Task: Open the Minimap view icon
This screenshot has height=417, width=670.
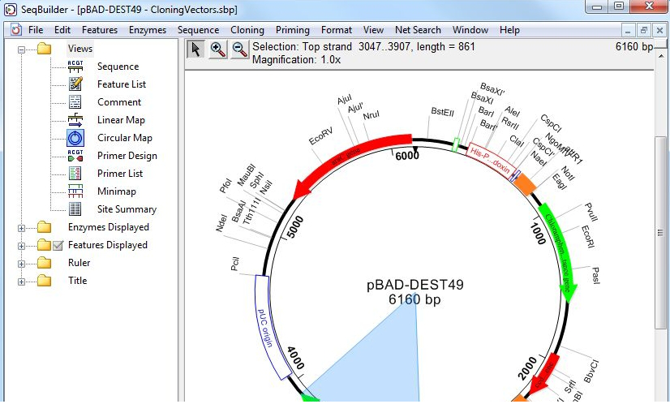Action: pyautogui.click(x=75, y=191)
